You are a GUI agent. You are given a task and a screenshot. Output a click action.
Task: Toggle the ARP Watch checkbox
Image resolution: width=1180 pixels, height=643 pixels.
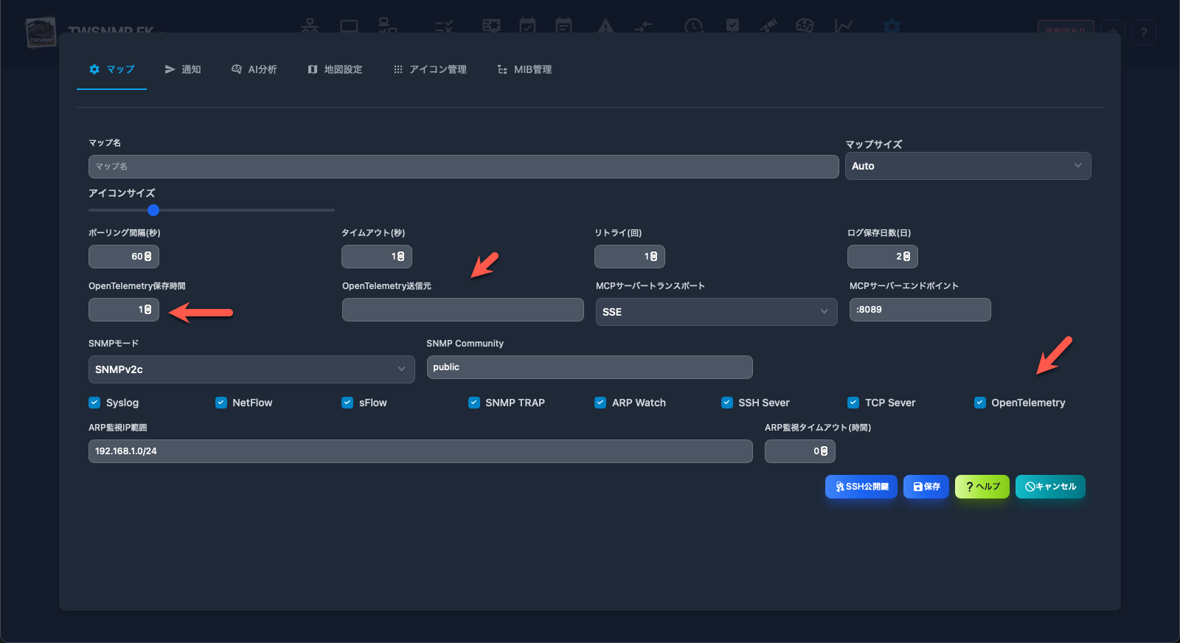click(x=600, y=403)
